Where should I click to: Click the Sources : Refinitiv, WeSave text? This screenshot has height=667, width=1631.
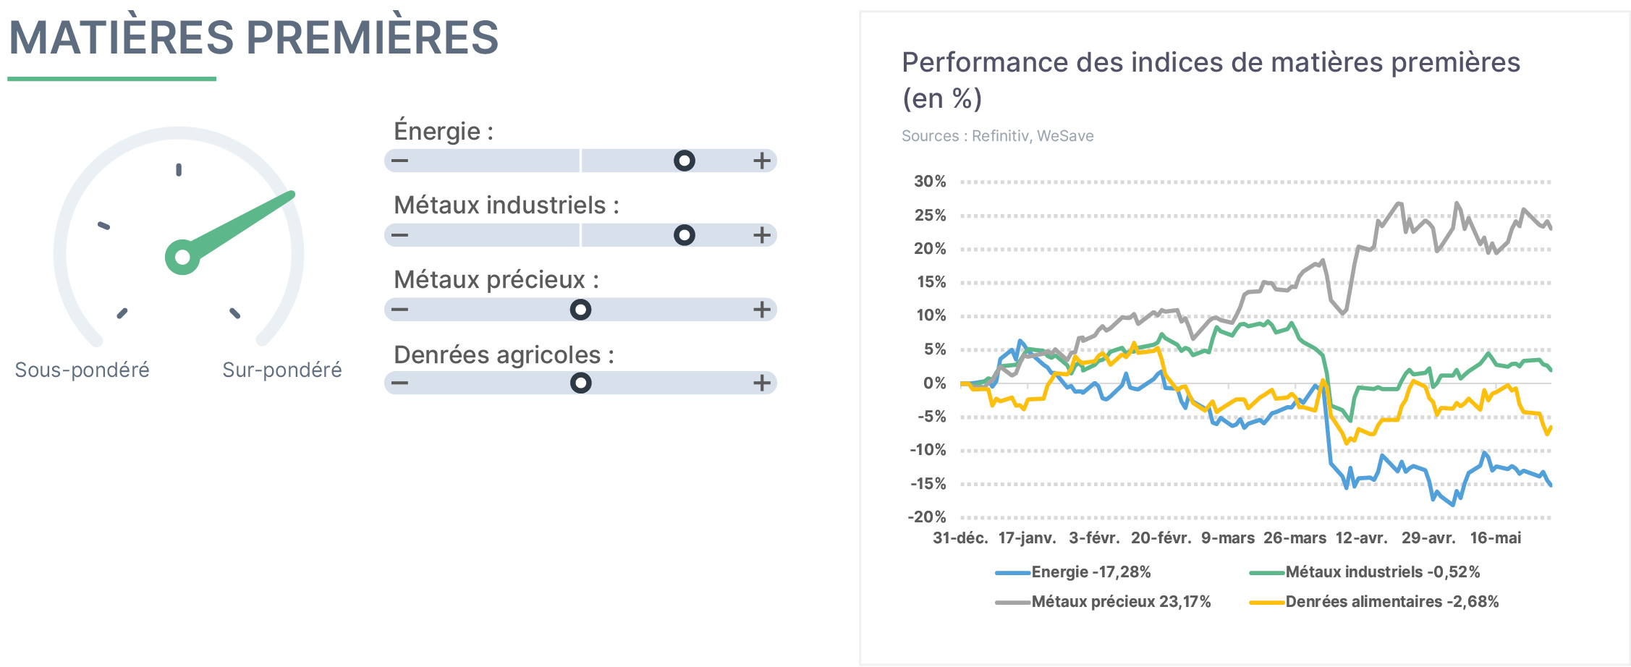click(997, 136)
